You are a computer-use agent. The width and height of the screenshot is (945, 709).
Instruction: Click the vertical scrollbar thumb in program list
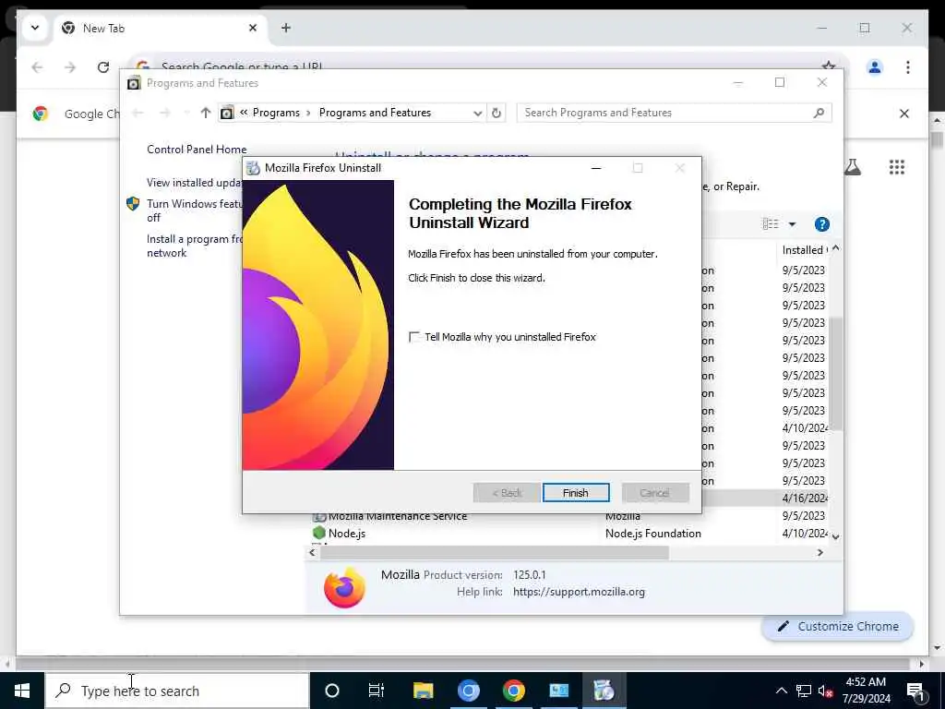[x=836, y=374]
